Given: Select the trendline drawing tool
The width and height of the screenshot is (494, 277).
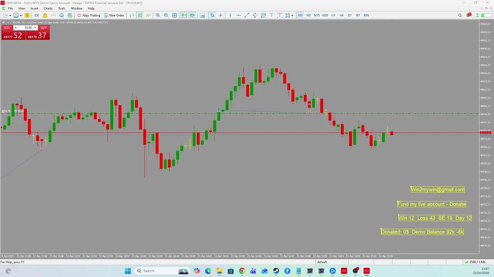Looking at the screenshot, I should point(247,15).
